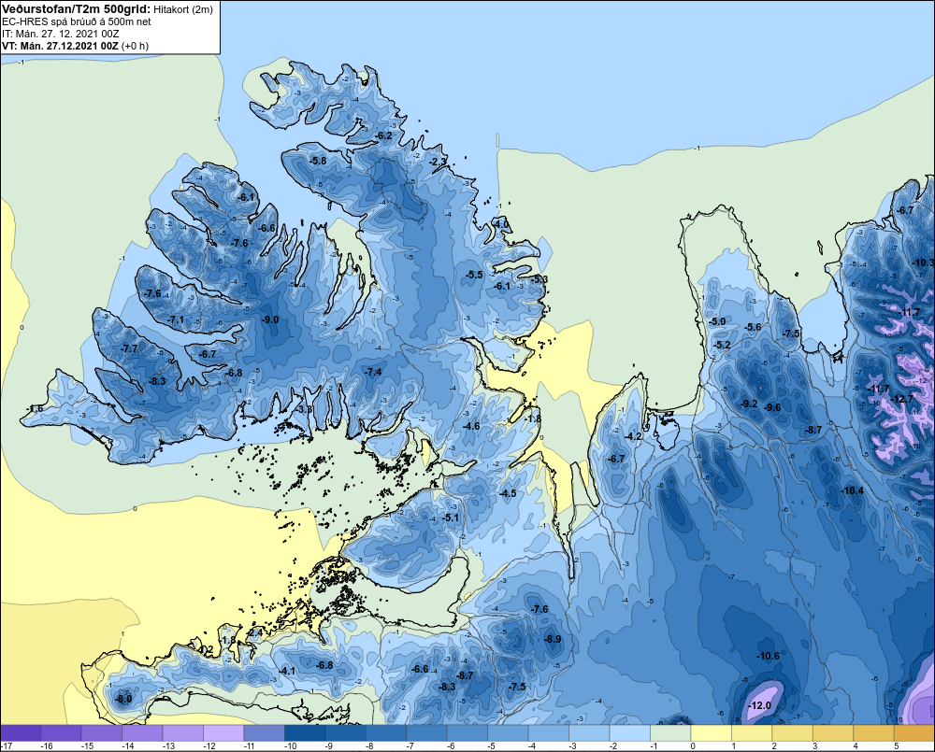Screen dimensions: 935x752
Task: Click the -4.5 temperature value
Action: (x=508, y=493)
